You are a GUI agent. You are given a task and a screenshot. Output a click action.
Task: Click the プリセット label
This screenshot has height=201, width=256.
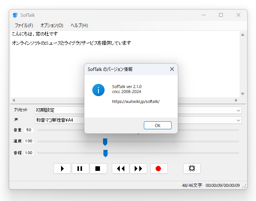pos(21,110)
